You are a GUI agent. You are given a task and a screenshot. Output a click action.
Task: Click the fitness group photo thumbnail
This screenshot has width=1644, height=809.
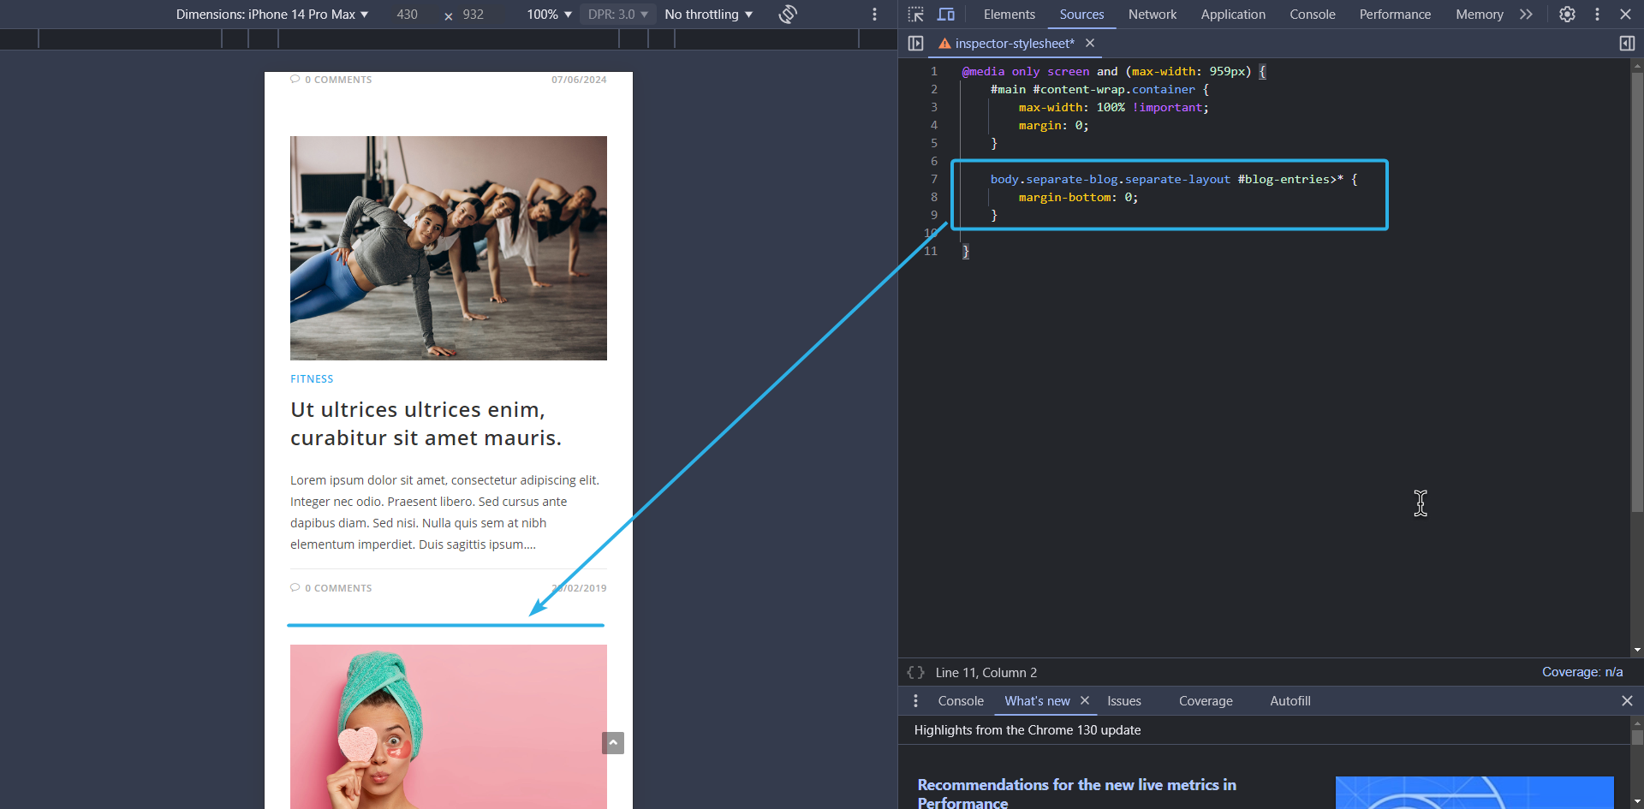point(449,248)
